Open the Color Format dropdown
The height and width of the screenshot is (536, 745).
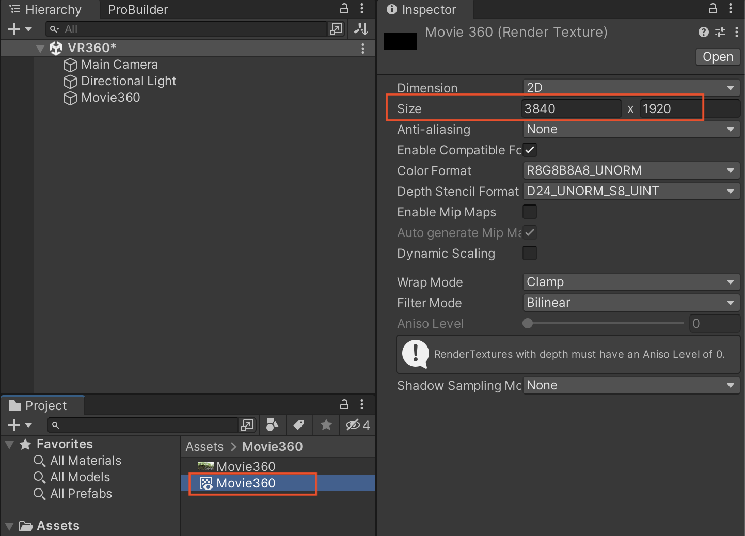pos(631,170)
